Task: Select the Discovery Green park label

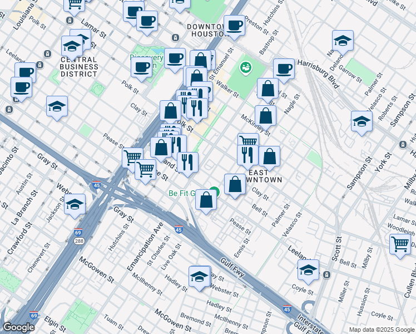Action: tap(146, 61)
